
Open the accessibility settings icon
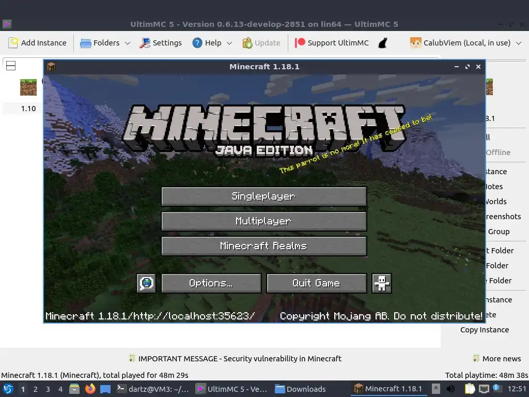382,283
